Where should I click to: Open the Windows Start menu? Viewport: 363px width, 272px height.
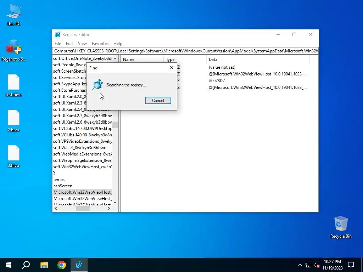tap(9, 265)
